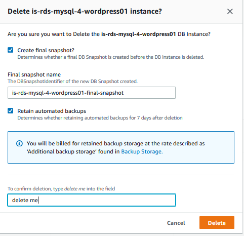Click the 'Final snapshot name' field label

(x=34, y=74)
